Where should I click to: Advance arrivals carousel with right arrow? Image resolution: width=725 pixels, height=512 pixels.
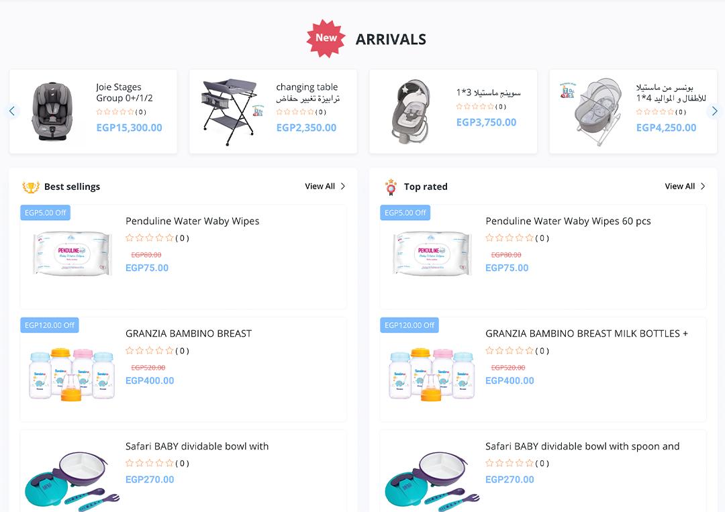(x=714, y=111)
